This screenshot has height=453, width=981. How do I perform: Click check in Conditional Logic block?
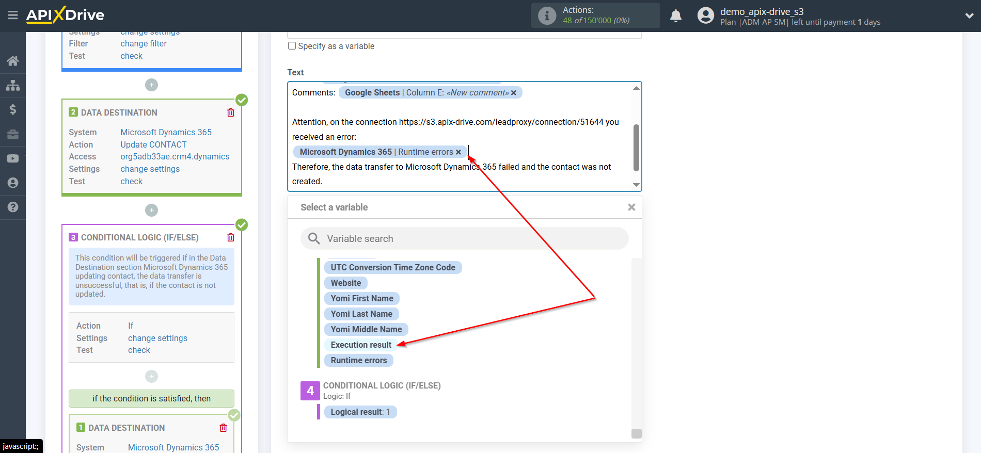coord(139,350)
